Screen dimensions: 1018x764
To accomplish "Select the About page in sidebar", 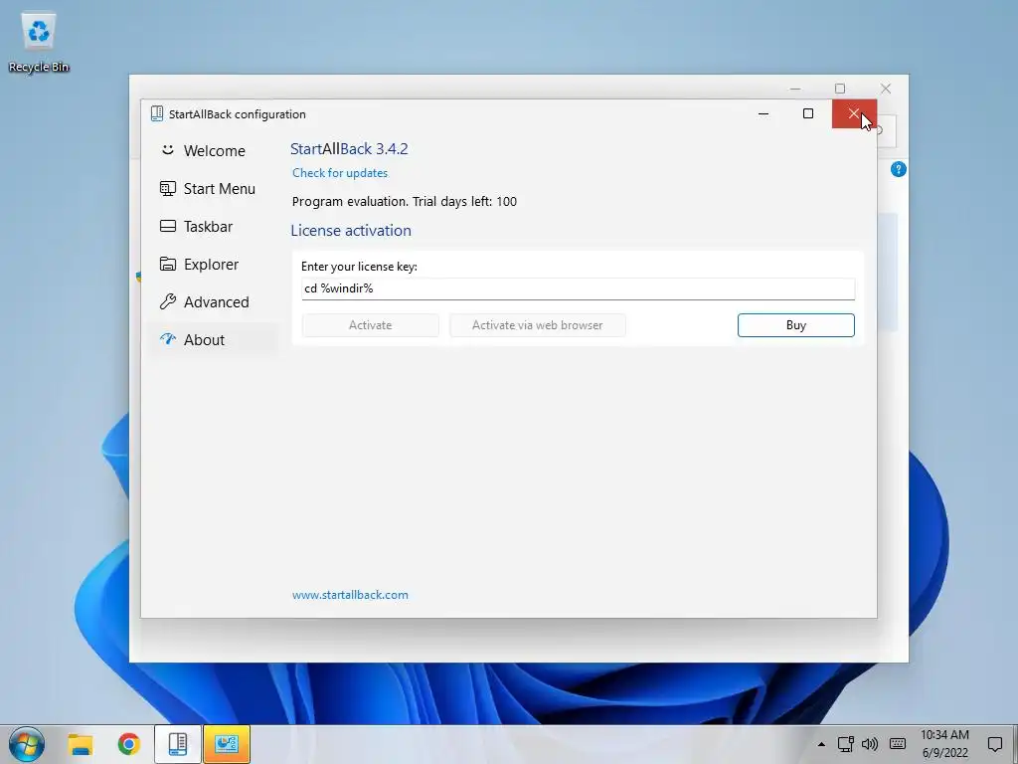I will [213, 339].
